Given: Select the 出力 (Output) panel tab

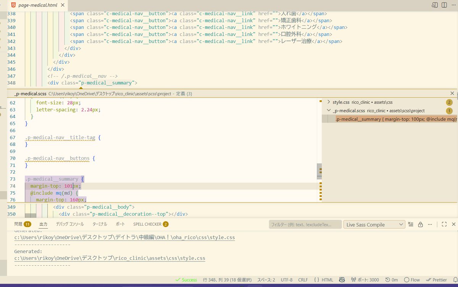Looking at the screenshot, I should (43, 224).
